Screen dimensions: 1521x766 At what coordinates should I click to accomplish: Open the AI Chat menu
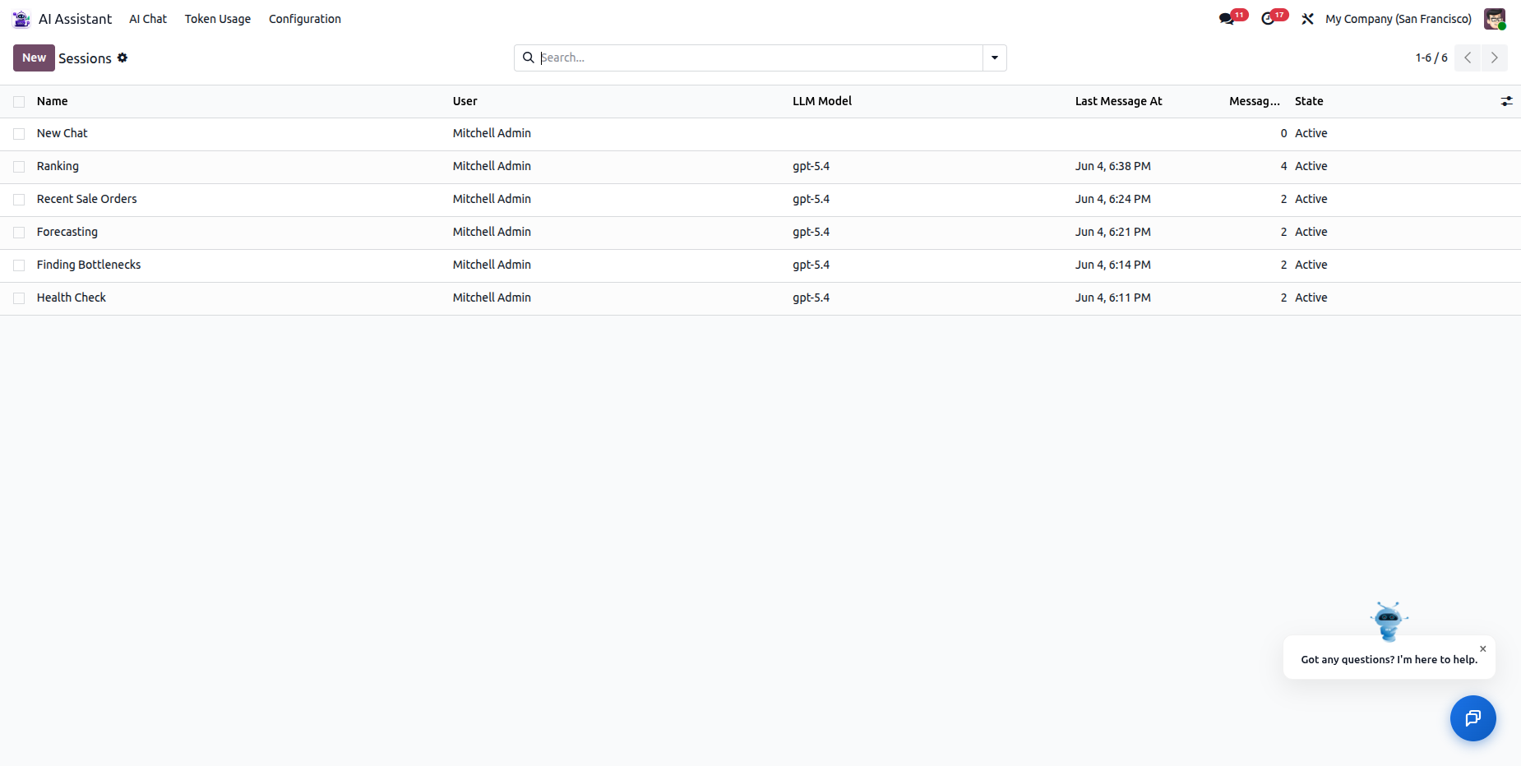(x=148, y=19)
